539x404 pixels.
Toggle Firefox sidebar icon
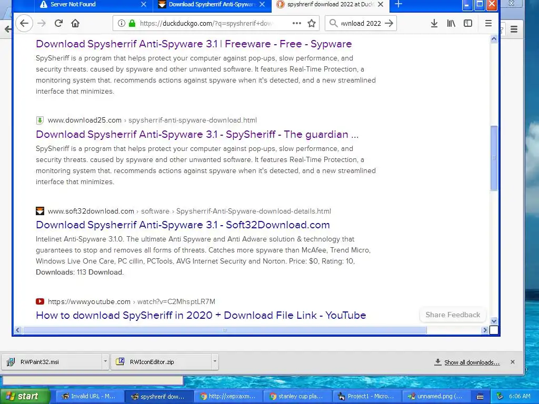[x=468, y=23]
